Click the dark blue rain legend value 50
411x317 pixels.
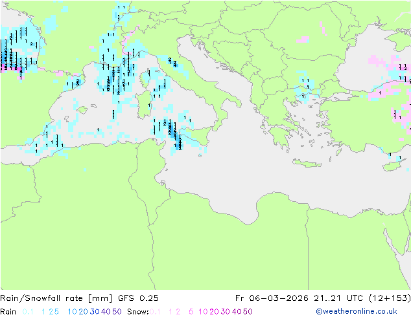[117, 312]
